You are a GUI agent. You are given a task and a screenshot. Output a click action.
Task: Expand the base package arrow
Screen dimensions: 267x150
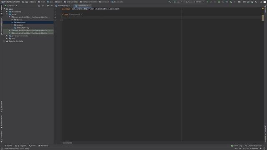(12, 20)
